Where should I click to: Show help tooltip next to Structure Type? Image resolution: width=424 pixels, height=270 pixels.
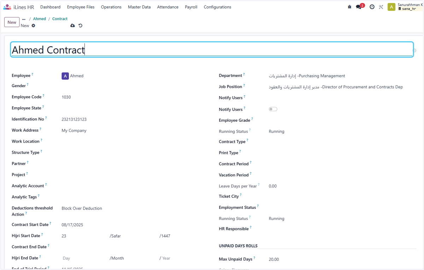coord(41,151)
